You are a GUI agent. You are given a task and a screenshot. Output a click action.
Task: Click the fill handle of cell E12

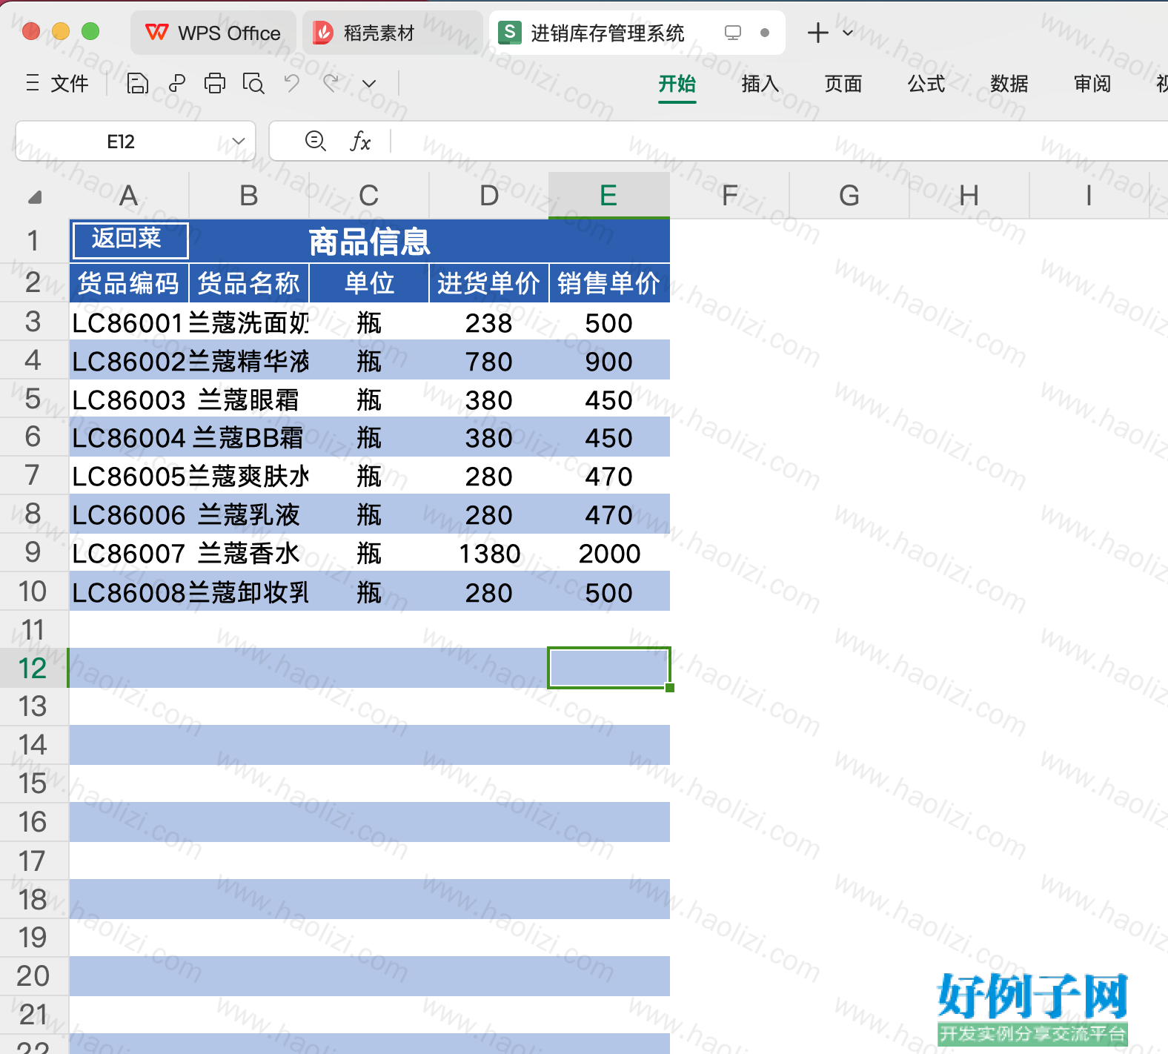tap(670, 688)
